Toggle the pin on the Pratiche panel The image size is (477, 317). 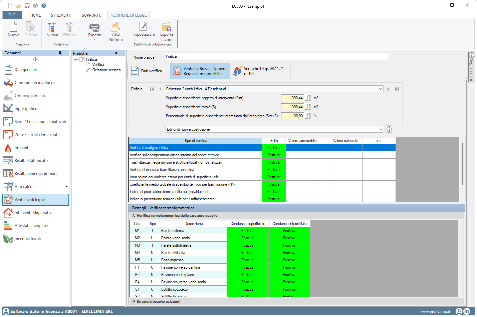116,53
